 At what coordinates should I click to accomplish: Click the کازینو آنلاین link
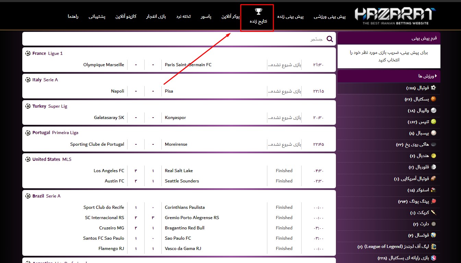[126, 16]
